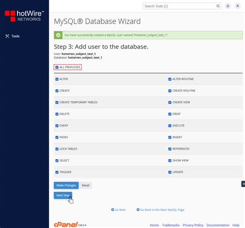Open Tools in the sidebar menu
This screenshot has width=245, height=228.
point(12,36)
